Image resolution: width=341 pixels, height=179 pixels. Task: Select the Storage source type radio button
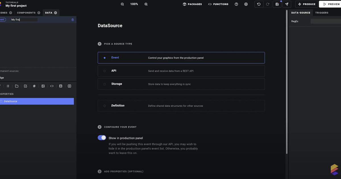pyautogui.click(x=105, y=84)
